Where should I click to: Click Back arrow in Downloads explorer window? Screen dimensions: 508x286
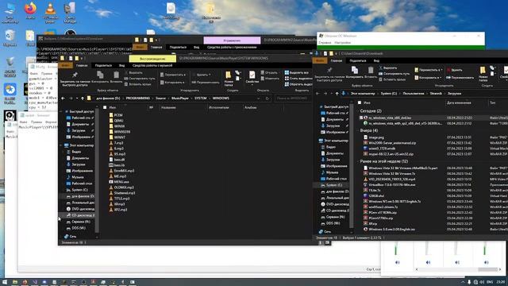(x=317, y=94)
